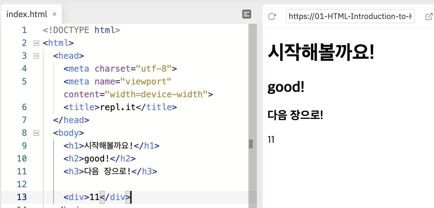This screenshot has height=208, width=434.
Task: Open the editor menu icon above the code
Action: (246, 14)
